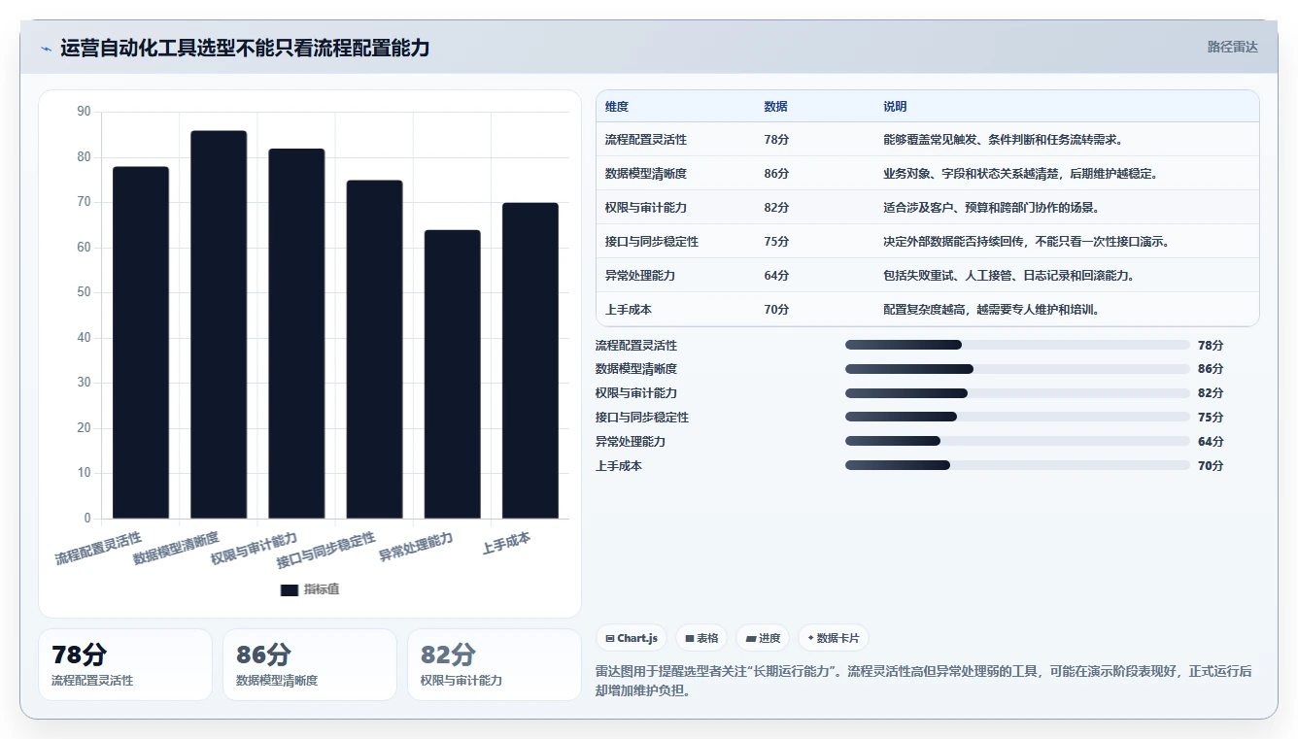Click the 说明 column header
Image resolution: width=1298 pixels, height=739 pixels.
coord(895,107)
